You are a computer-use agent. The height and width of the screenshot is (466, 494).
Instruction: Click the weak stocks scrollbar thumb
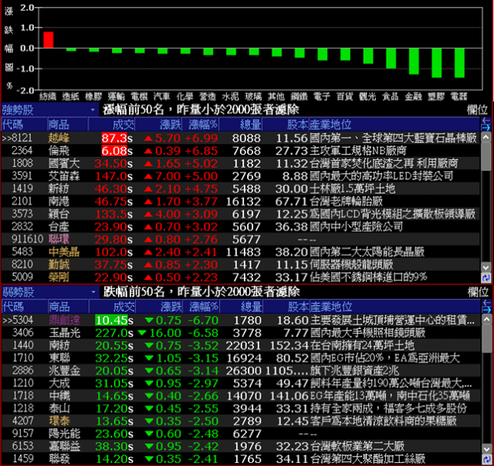tap(486, 338)
